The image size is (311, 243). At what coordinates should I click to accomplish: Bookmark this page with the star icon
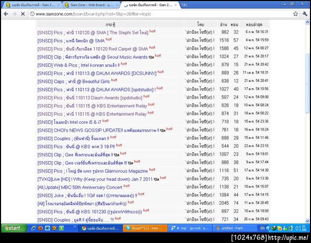[295, 13]
